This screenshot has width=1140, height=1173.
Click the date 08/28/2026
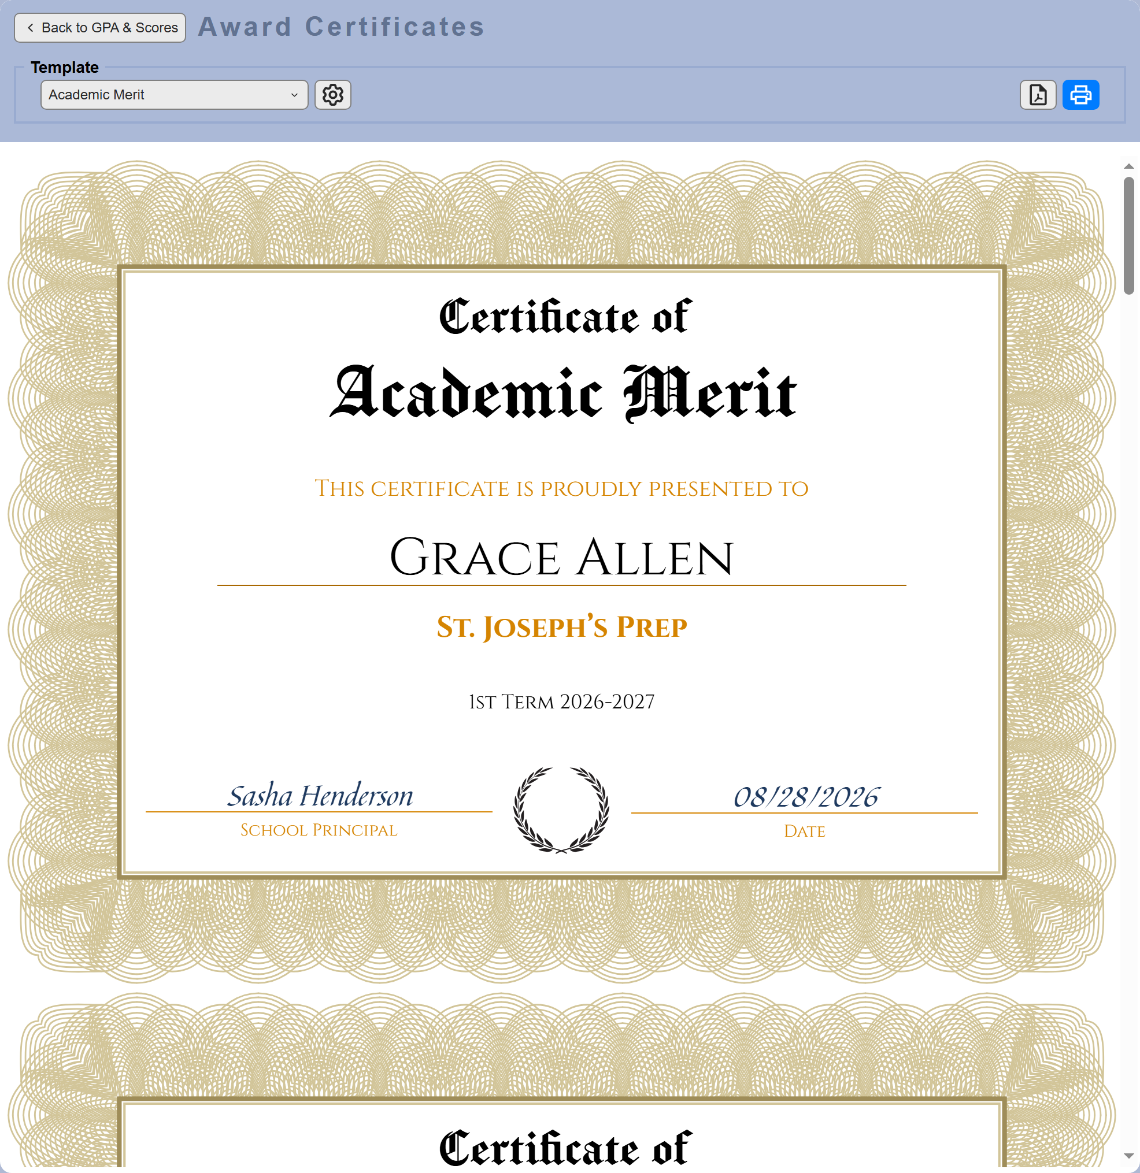coord(806,797)
